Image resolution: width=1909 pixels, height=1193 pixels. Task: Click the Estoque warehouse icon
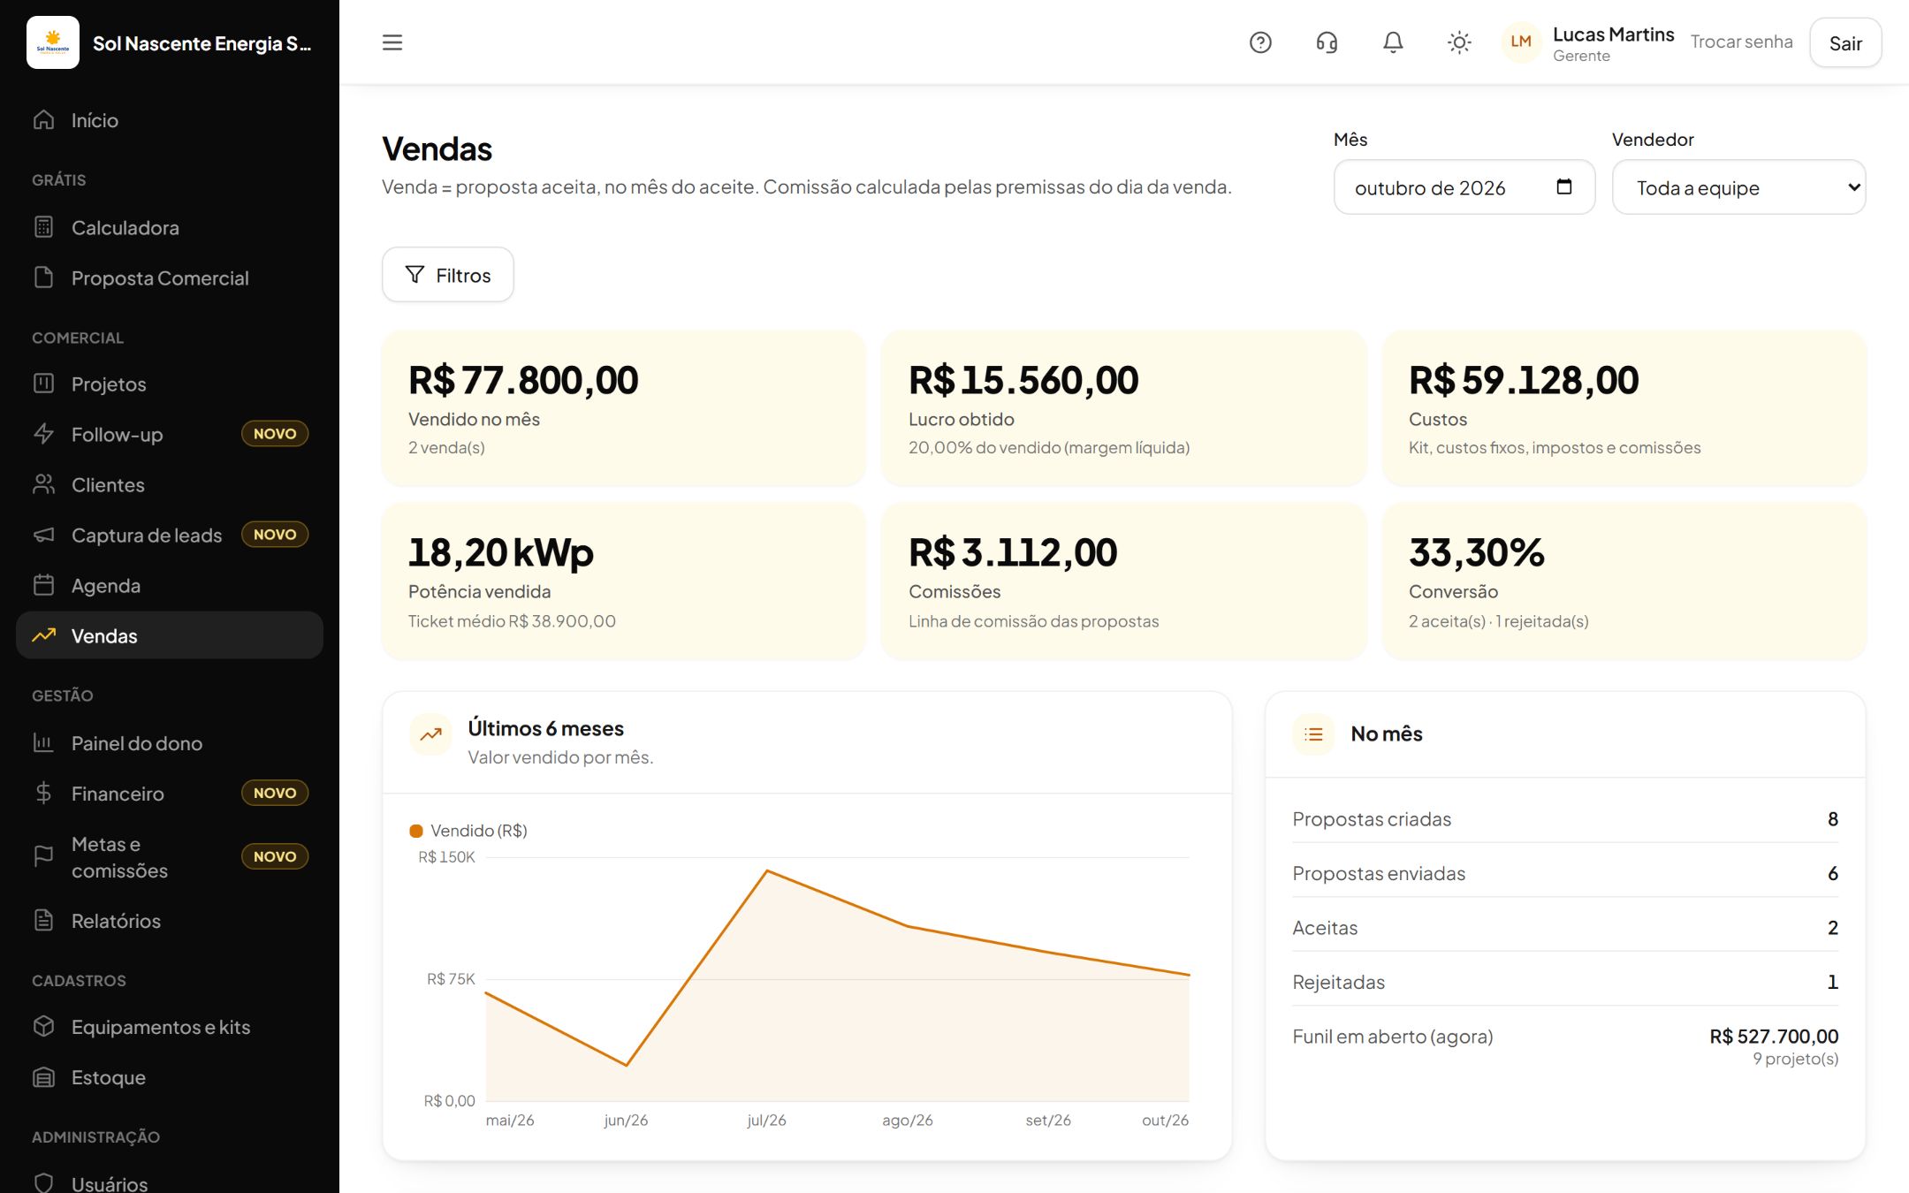(x=43, y=1077)
